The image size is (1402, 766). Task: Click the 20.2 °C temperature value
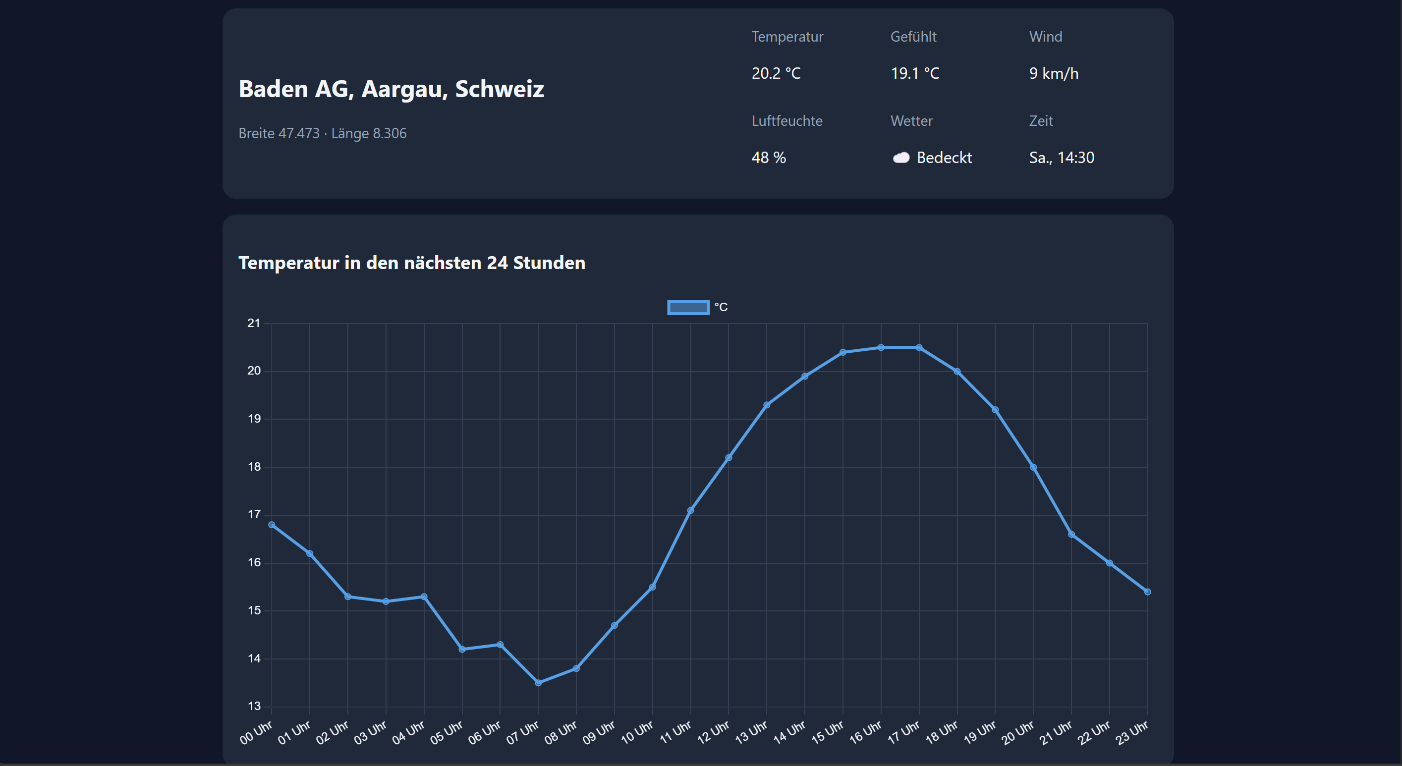click(x=776, y=73)
